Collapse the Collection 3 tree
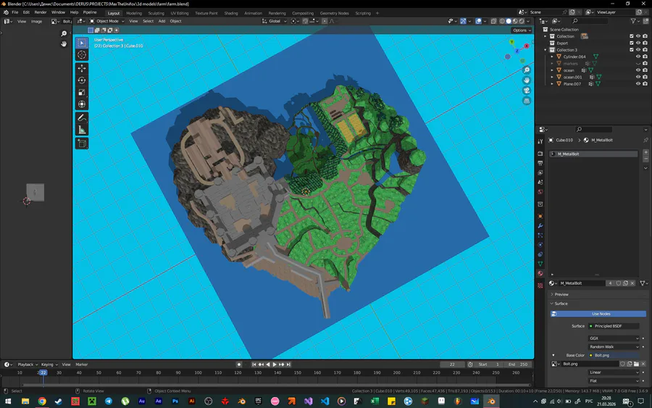Screen dimensions: 652x408 [x=546, y=50]
